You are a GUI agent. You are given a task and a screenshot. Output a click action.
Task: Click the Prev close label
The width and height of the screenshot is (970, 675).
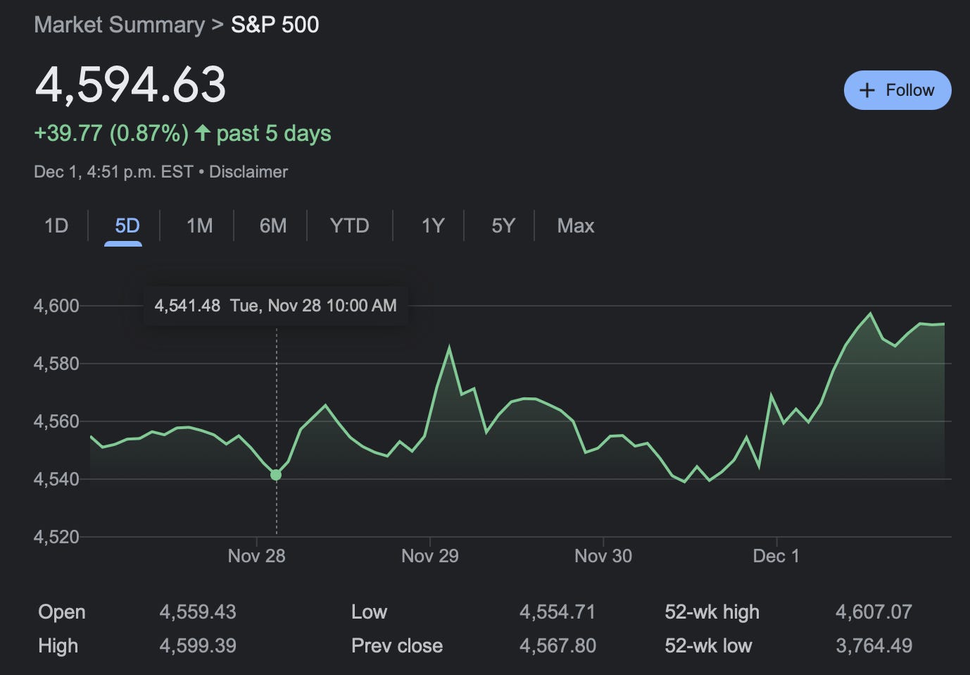click(397, 645)
